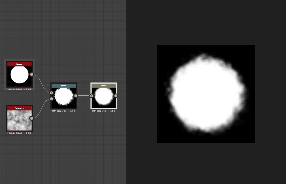Click the Blur node output connector

116,96
